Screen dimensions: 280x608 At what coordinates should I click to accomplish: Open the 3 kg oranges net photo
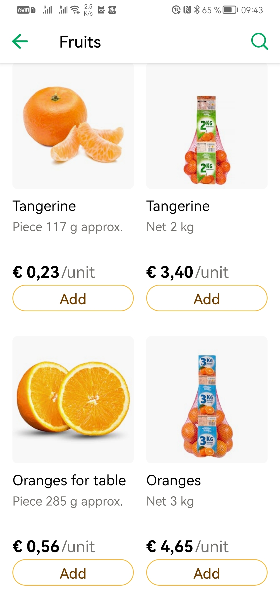tap(207, 400)
